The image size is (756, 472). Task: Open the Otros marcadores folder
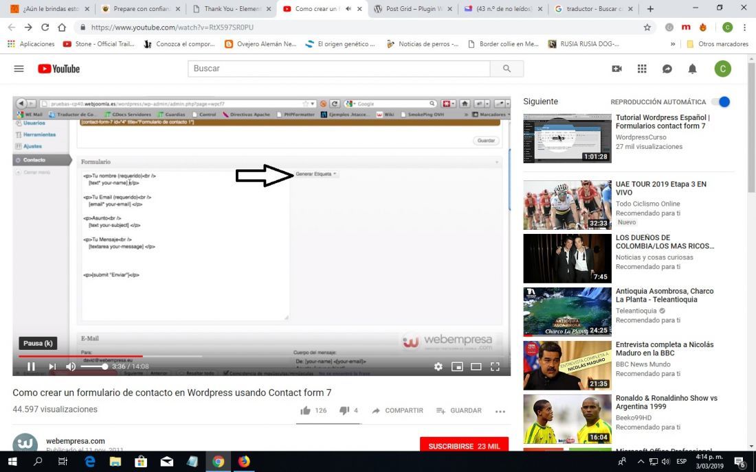point(718,44)
